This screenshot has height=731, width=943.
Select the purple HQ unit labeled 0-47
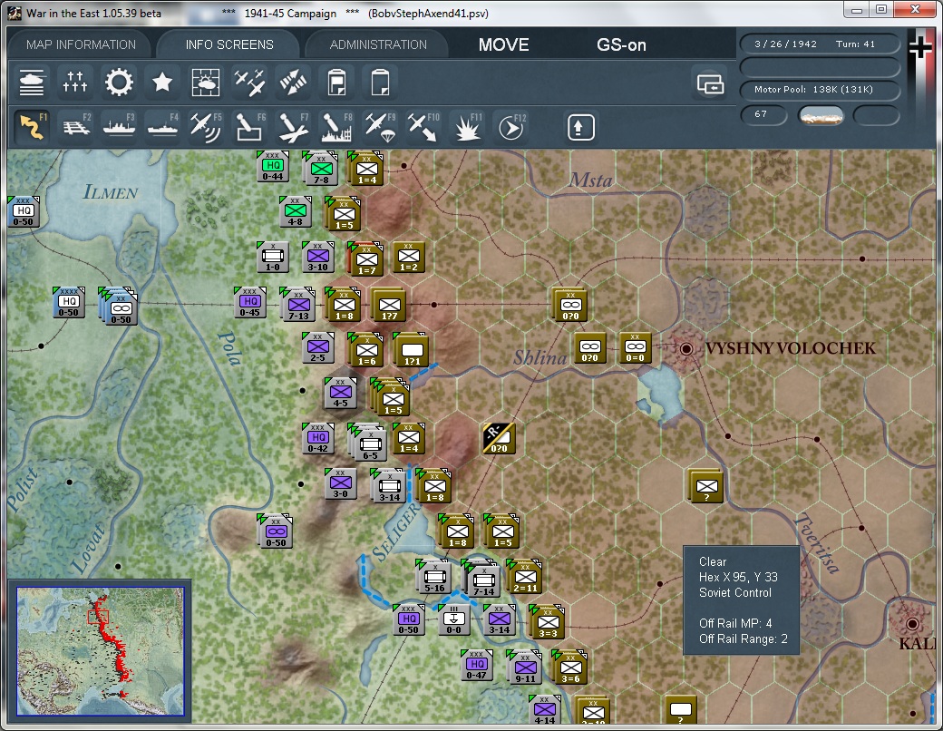tap(476, 666)
